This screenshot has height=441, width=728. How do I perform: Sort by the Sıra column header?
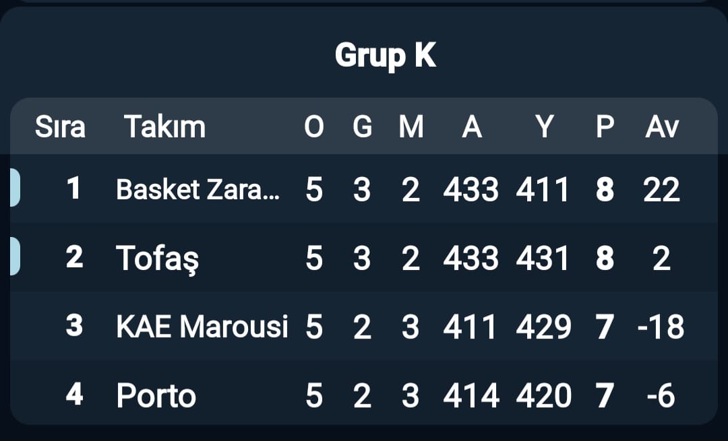[60, 127]
